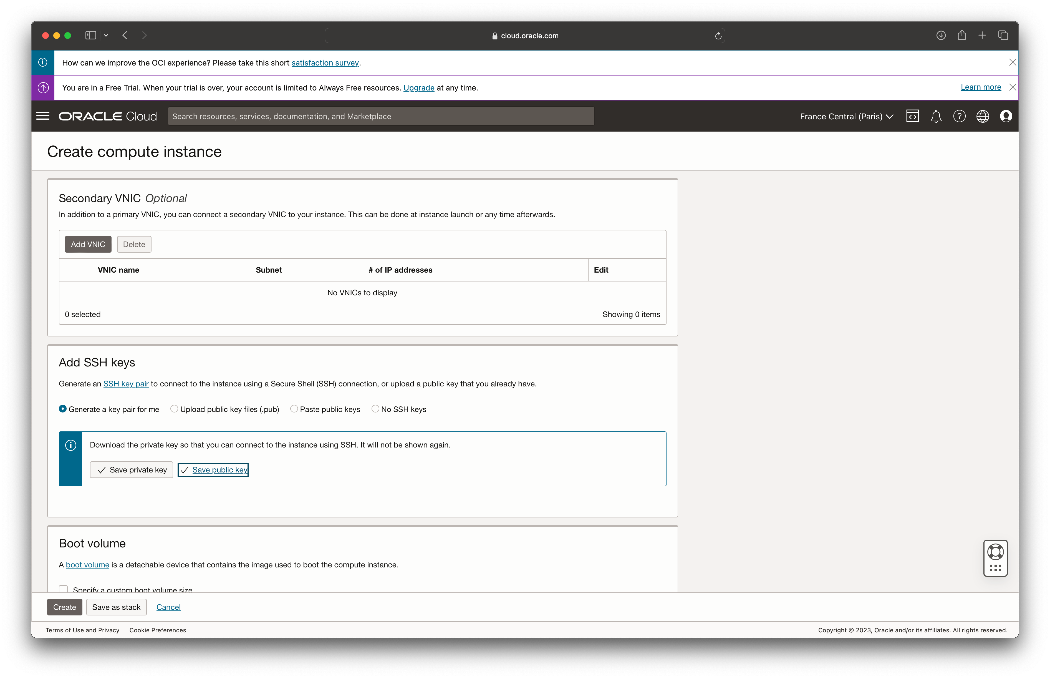Click the Safari share icon
Image resolution: width=1050 pixels, height=679 pixels.
(x=961, y=35)
